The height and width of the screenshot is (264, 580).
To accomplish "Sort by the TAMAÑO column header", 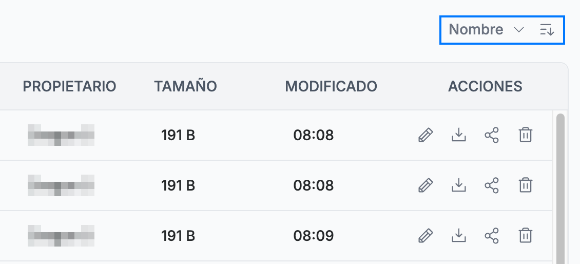I will click(185, 86).
